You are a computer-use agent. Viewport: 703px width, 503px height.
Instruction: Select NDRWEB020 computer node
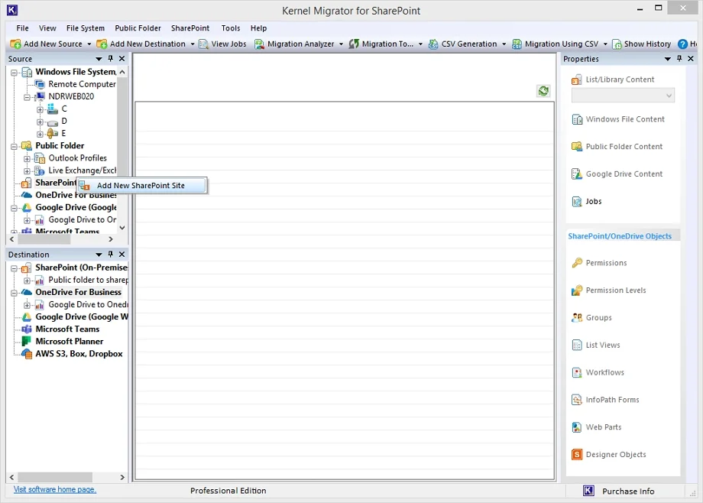point(71,96)
